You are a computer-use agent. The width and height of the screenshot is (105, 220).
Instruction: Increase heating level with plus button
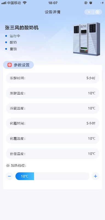(x=95, y=176)
